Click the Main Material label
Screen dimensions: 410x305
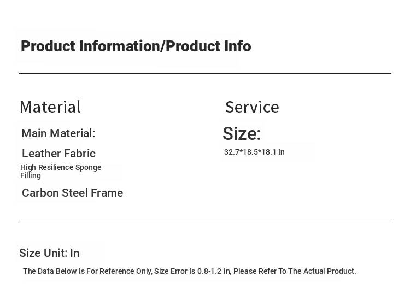coord(58,133)
